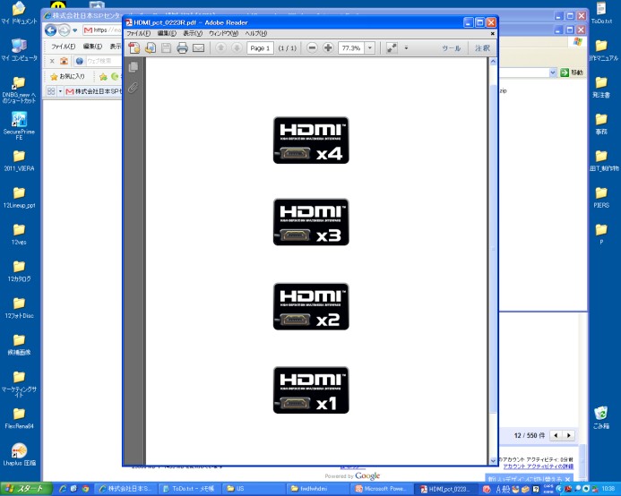Image resolution: width=621 pixels, height=496 pixels.
Task: Open the マイ コンピュータ desktop icon
Action: point(19,50)
